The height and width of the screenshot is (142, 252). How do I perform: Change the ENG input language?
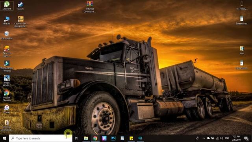(x=227, y=138)
